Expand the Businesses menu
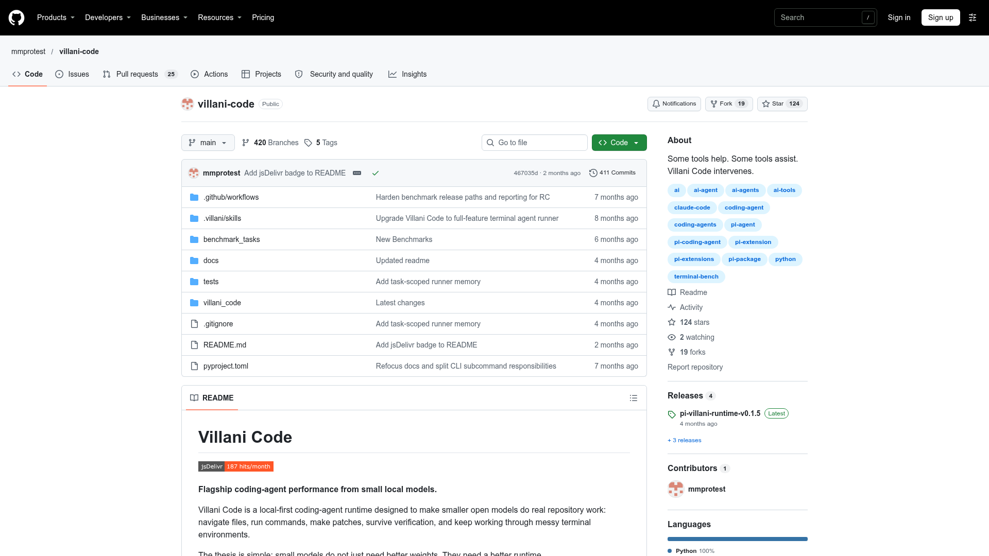The image size is (989, 556). tap(164, 18)
